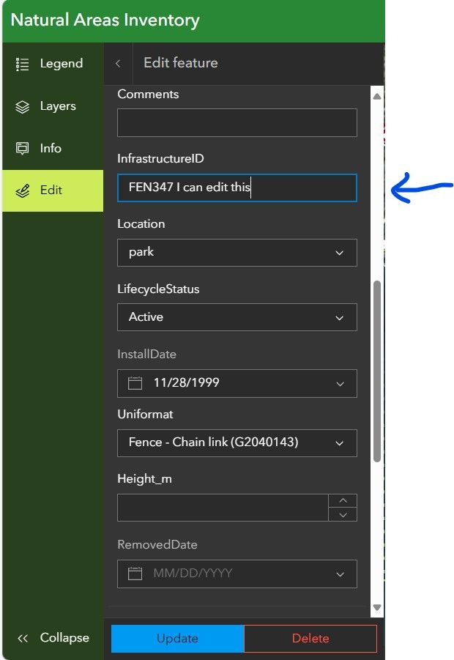454x660 pixels.
Task: Click the RemovedDate calendar icon
Action: 135,574
